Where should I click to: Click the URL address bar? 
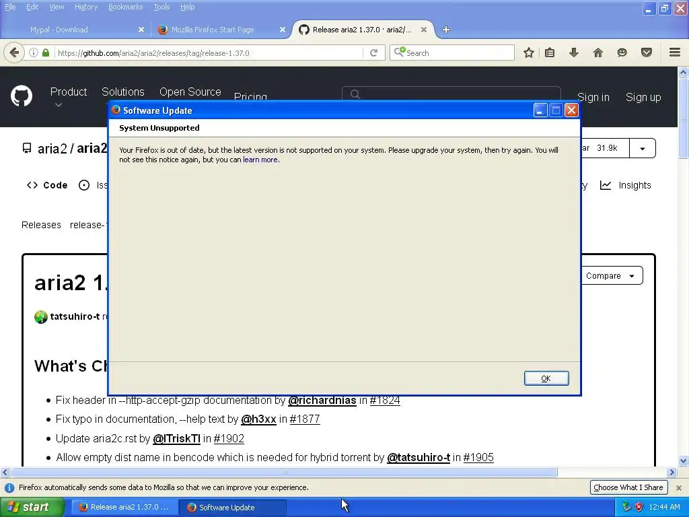[x=209, y=53]
